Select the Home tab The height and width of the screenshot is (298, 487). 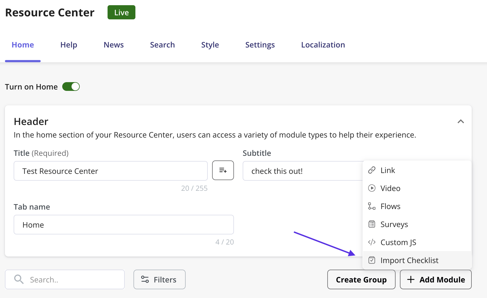23,45
